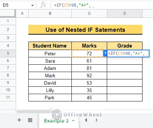Click the marks cell showing 35
Image resolution: width=153 pixels, height=128 pixels.
pyautogui.click(x=89, y=90)
